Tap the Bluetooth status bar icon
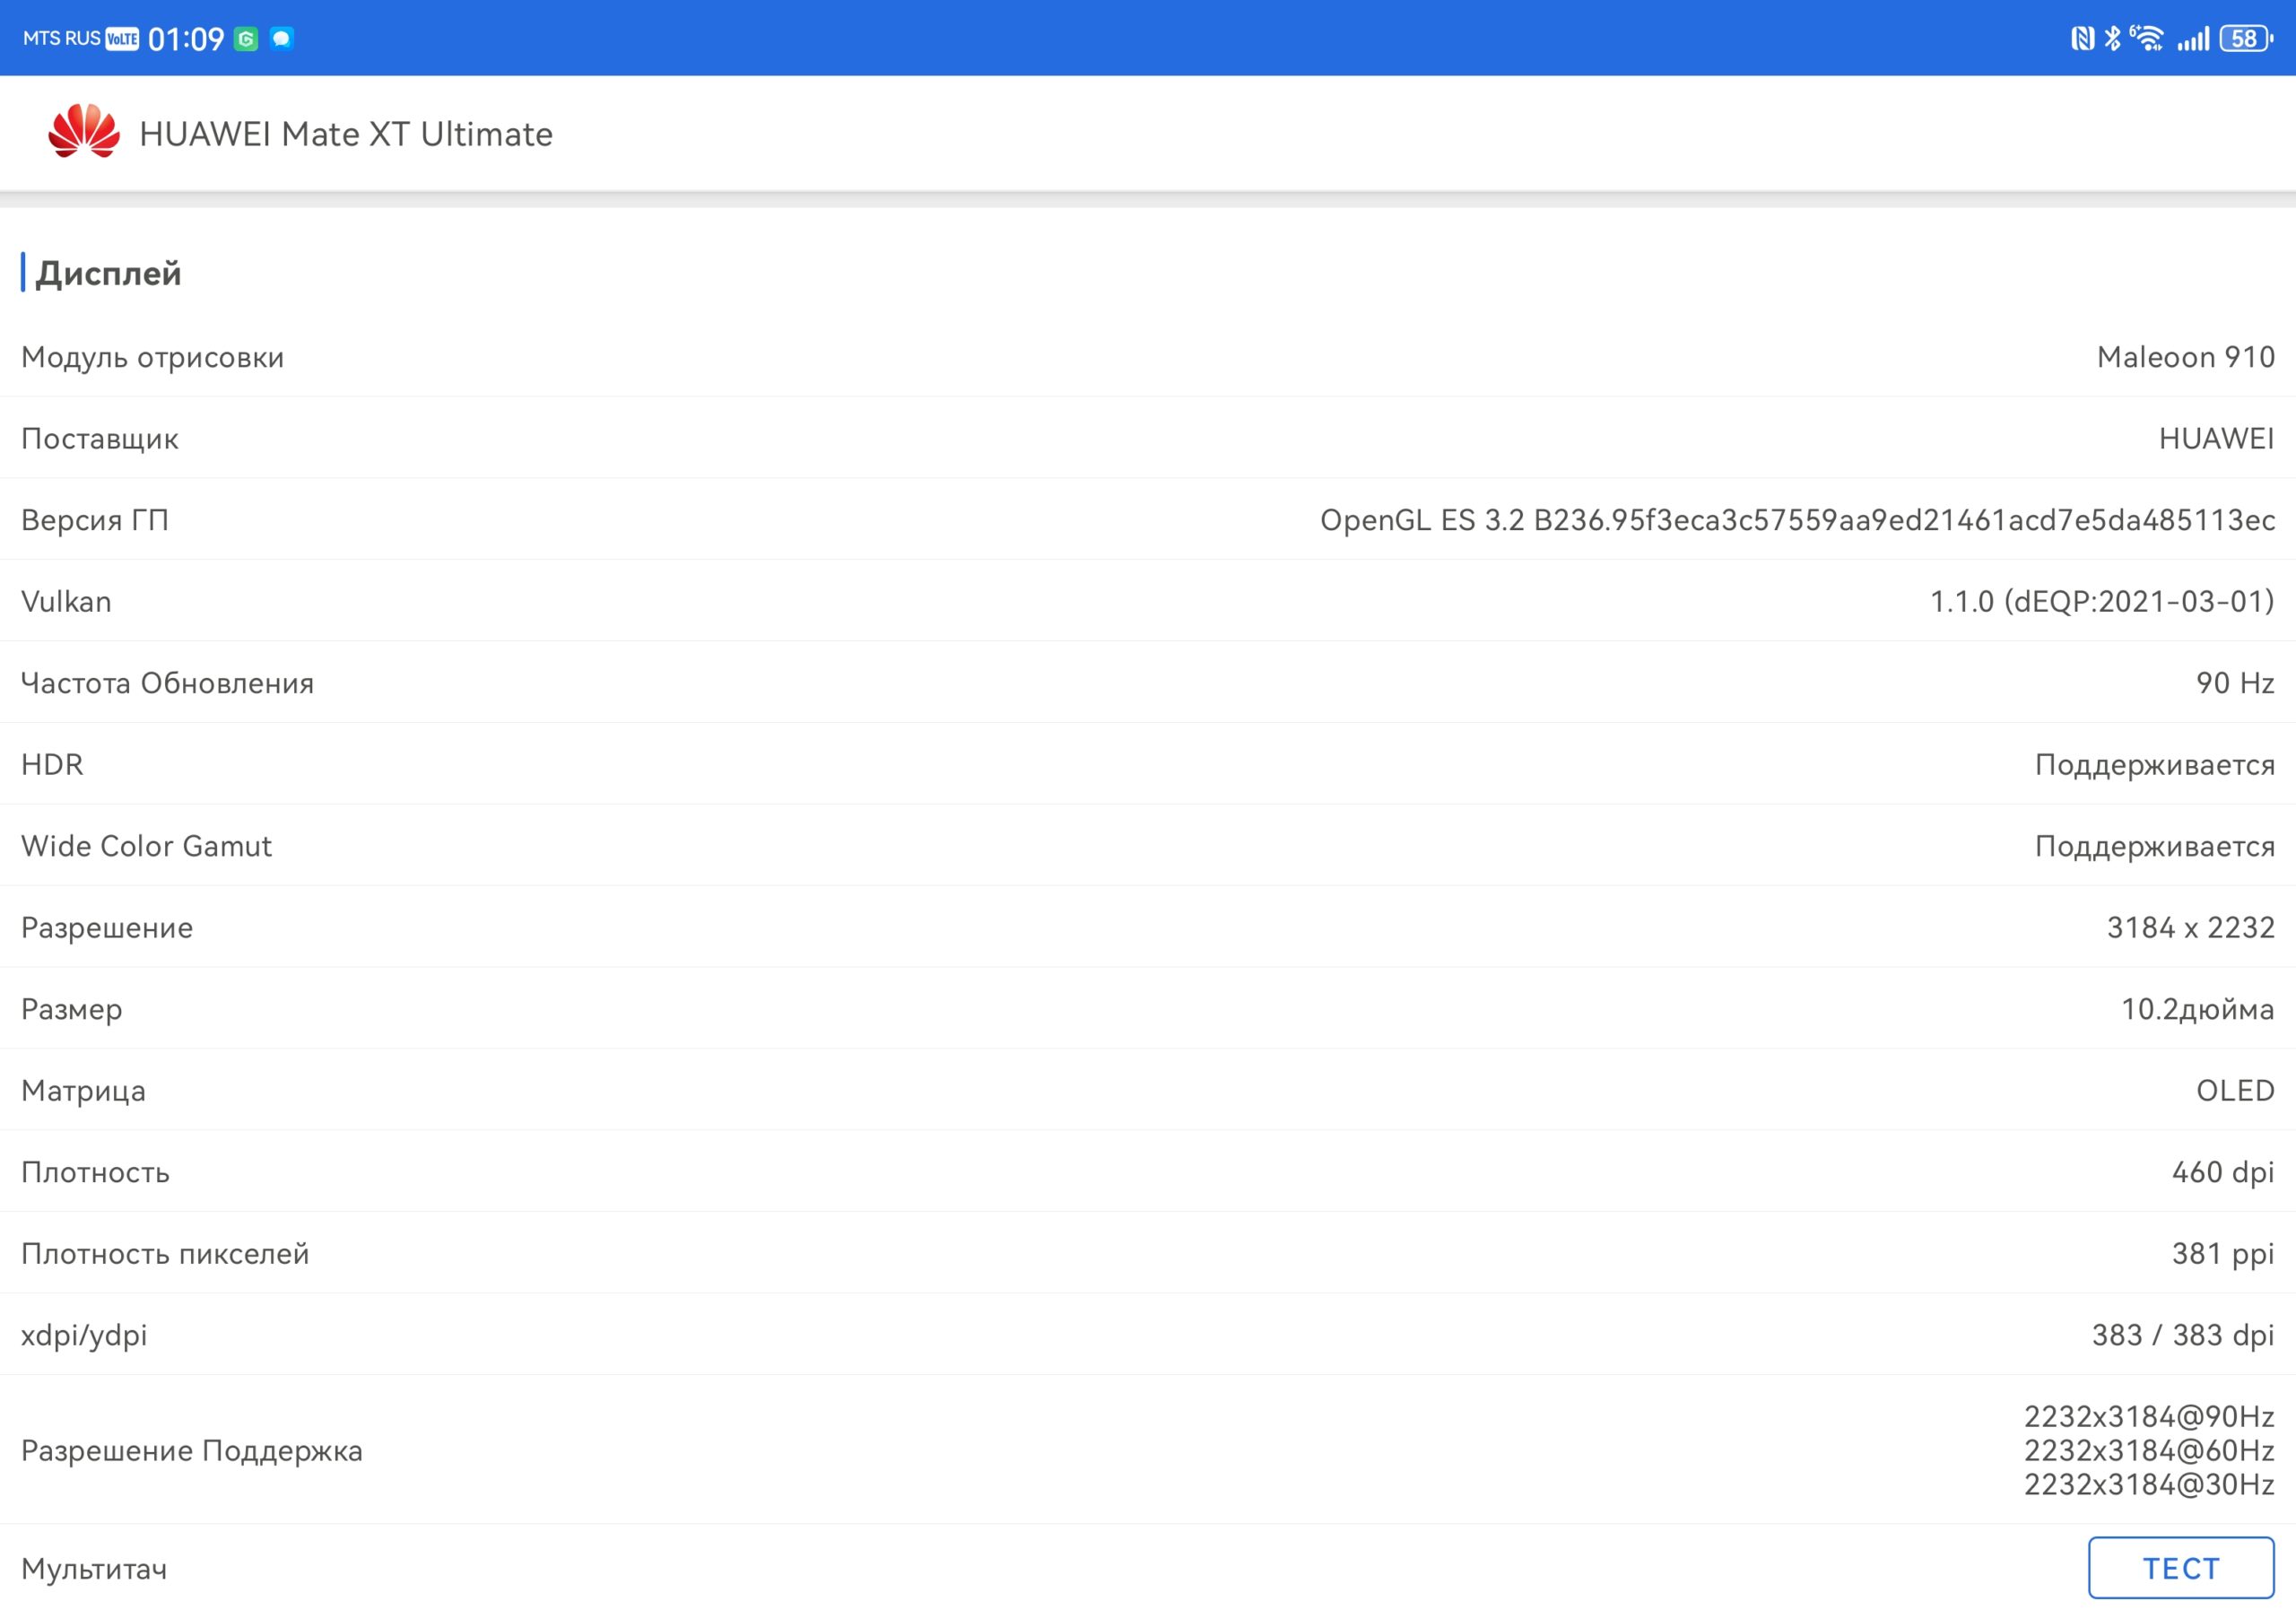Viewport: 2296px width, 1610px height. (2112, 39)
